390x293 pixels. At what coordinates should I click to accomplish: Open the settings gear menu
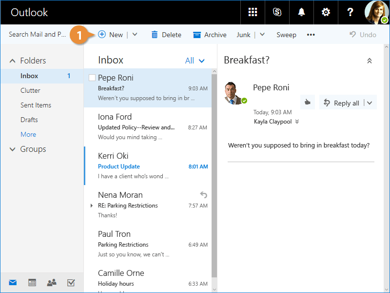pos(326,12)
